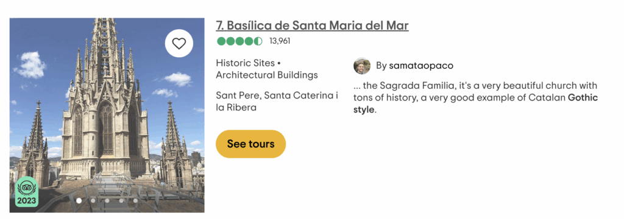View the 13,961 reviews count
Screen dimensions: 624x219
(280, 41)
